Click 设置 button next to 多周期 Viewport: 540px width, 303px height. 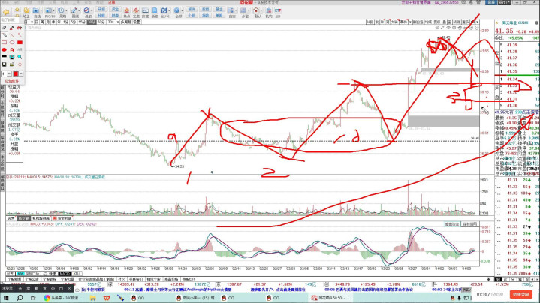137,22
